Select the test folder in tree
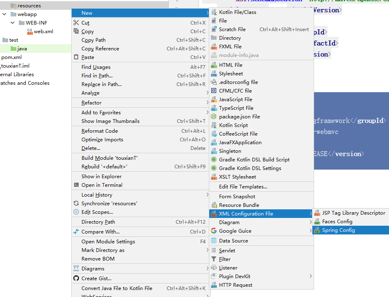This screenshot has width=389, height=297. 10,40
